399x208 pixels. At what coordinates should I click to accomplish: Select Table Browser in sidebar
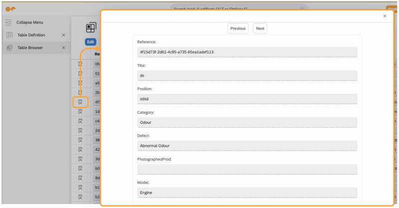30,48
